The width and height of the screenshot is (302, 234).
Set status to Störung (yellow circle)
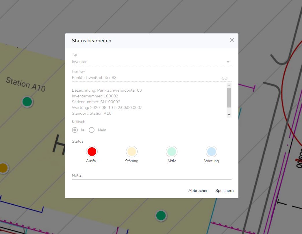coord(131,152)
